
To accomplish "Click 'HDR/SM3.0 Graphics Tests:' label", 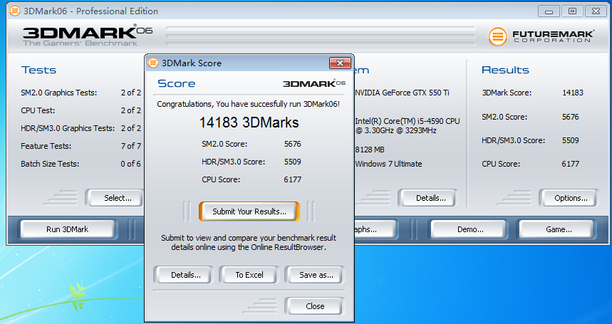I will (x=68, y=128).
